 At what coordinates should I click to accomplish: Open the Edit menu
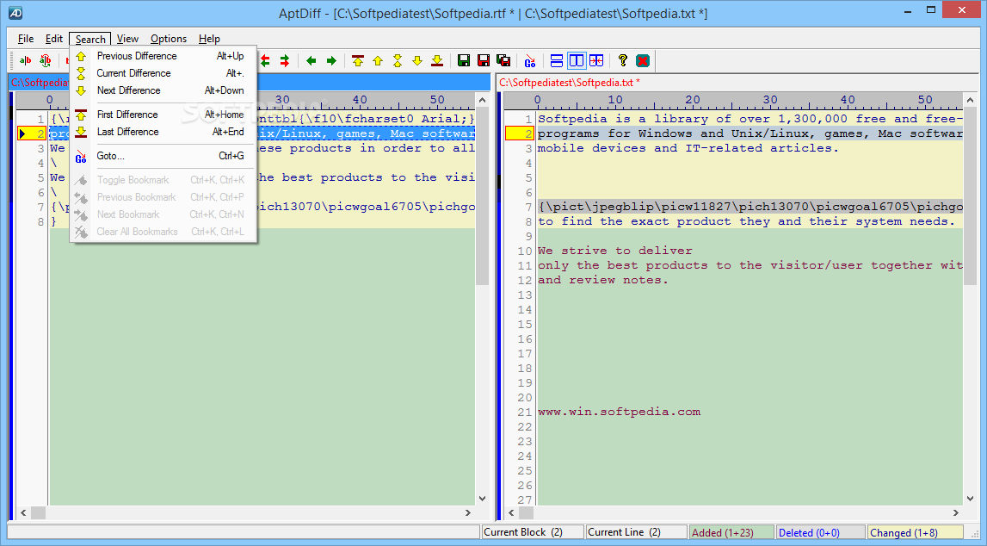(54, 39)
